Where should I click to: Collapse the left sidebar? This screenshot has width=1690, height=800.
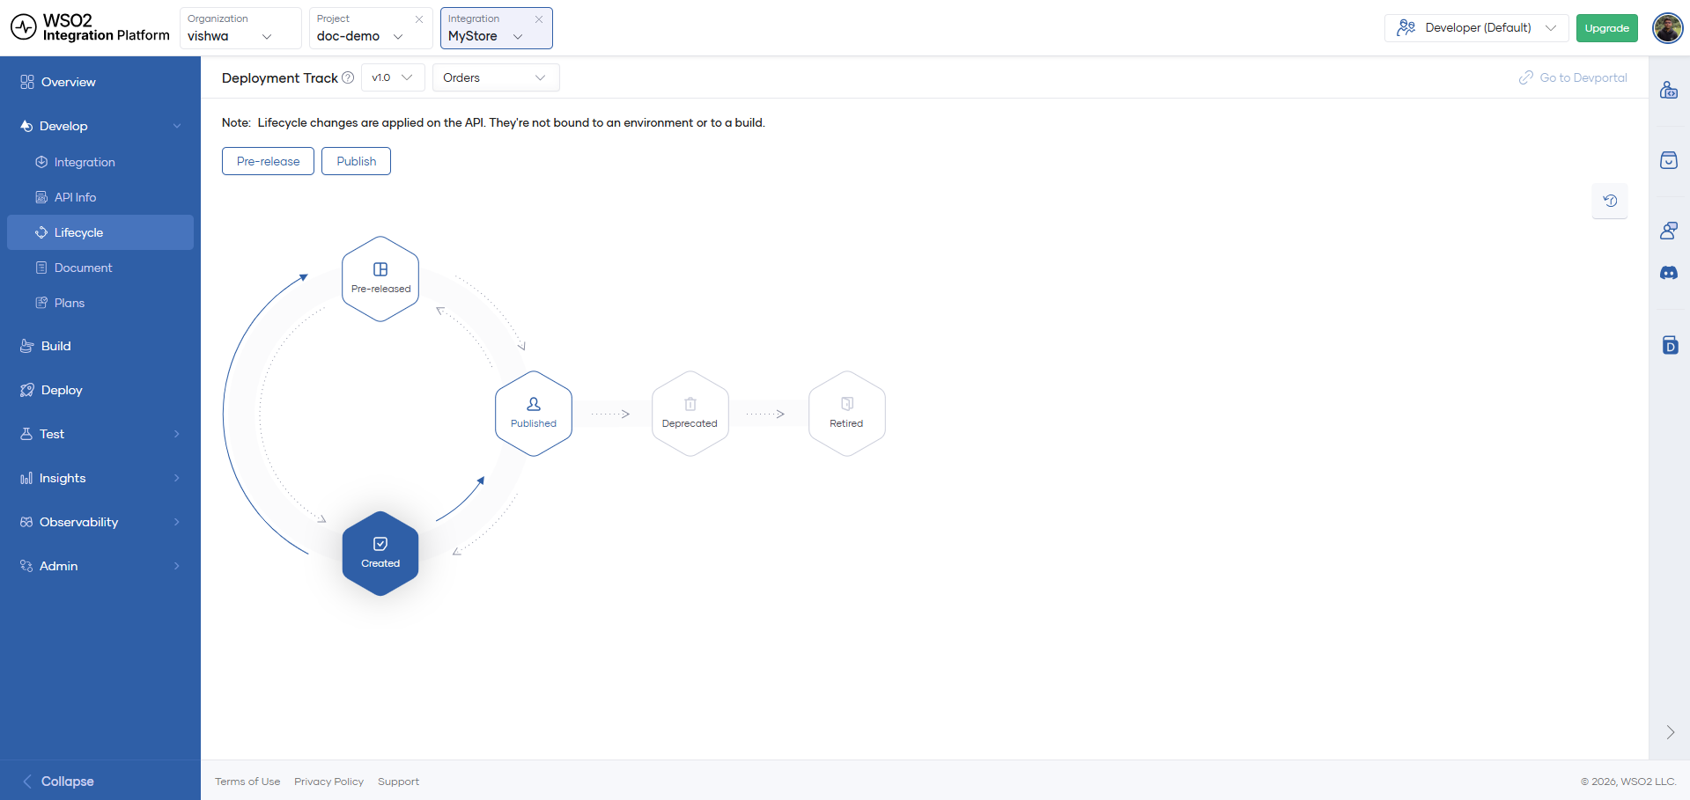[x=58, y=782]
